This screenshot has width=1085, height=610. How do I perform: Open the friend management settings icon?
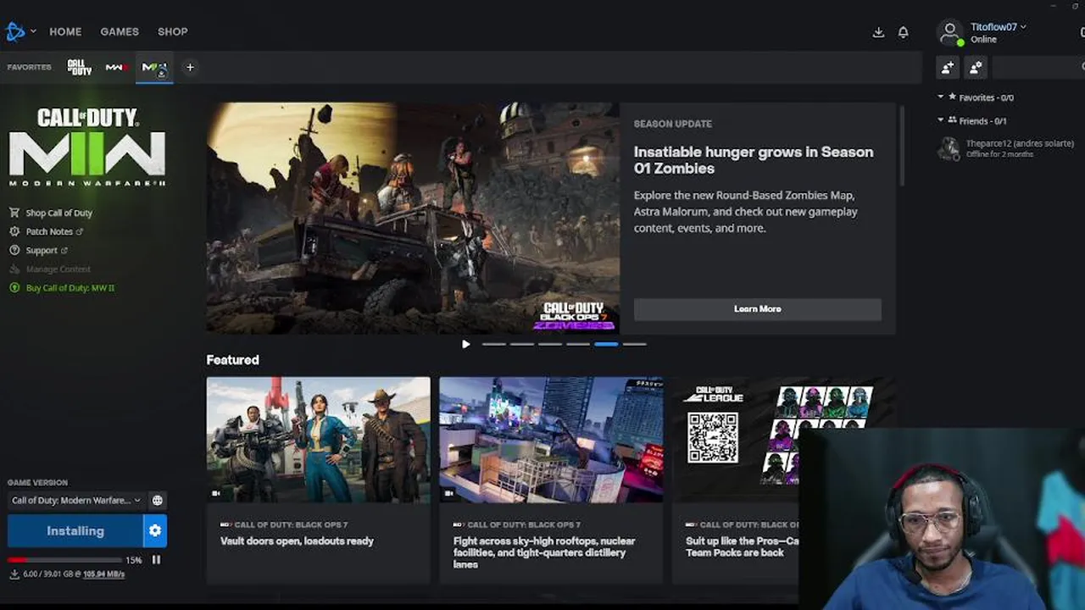click(976, 67)
